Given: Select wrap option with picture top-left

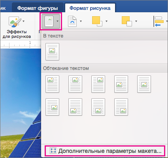Looking at the screenshot, I should point(52,84).
